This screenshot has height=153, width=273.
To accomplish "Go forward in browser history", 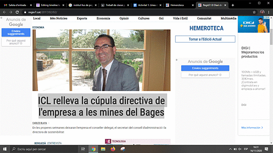I will (x=11, y=12).
